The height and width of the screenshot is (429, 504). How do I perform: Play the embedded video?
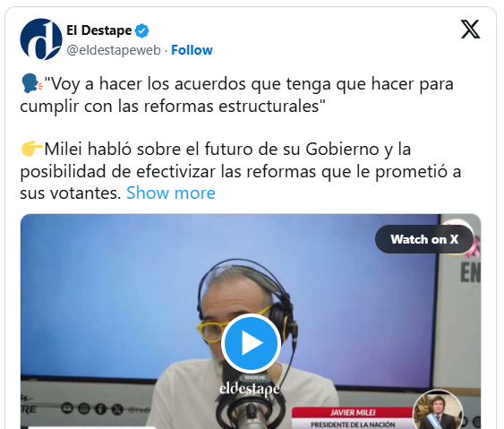[251, 343]
